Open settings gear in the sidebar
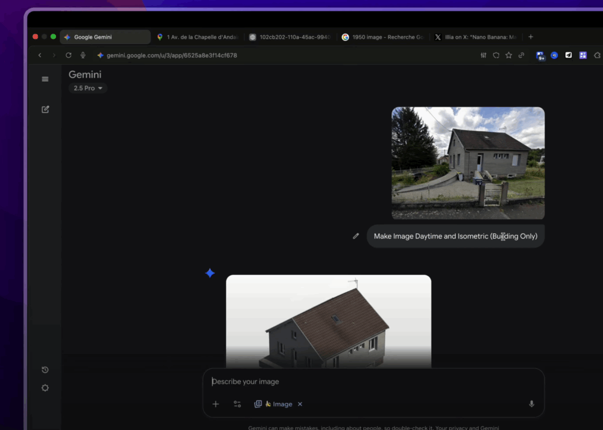The width and height of the screenshot is (603, 430). tap(45, 388)
